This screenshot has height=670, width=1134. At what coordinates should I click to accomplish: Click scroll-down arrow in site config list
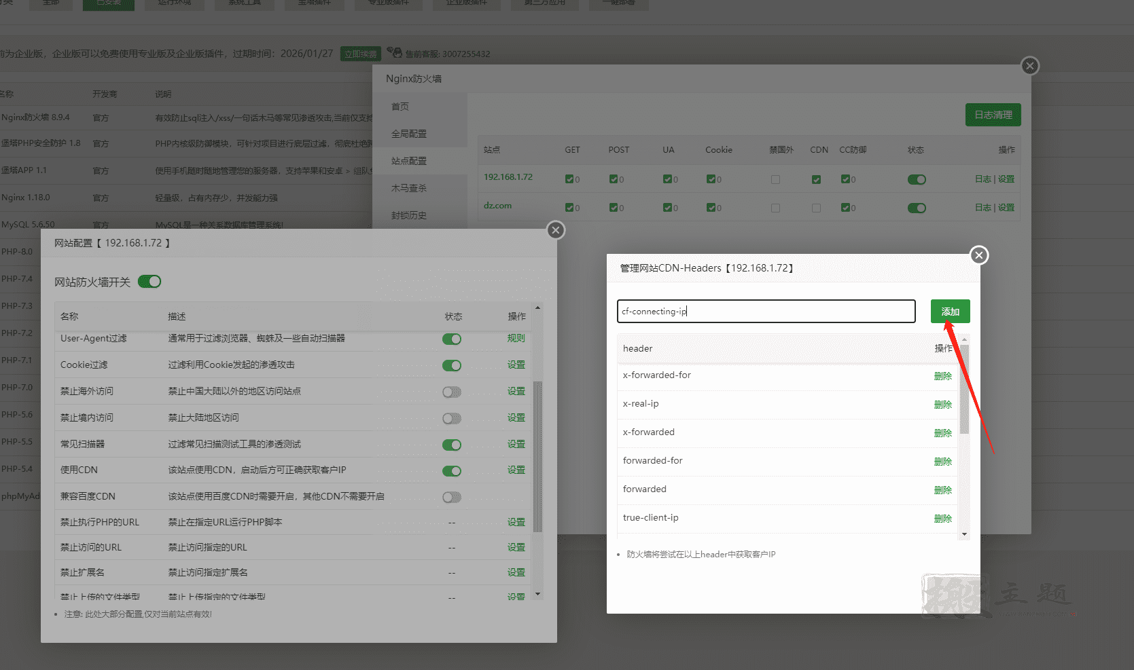537,594
